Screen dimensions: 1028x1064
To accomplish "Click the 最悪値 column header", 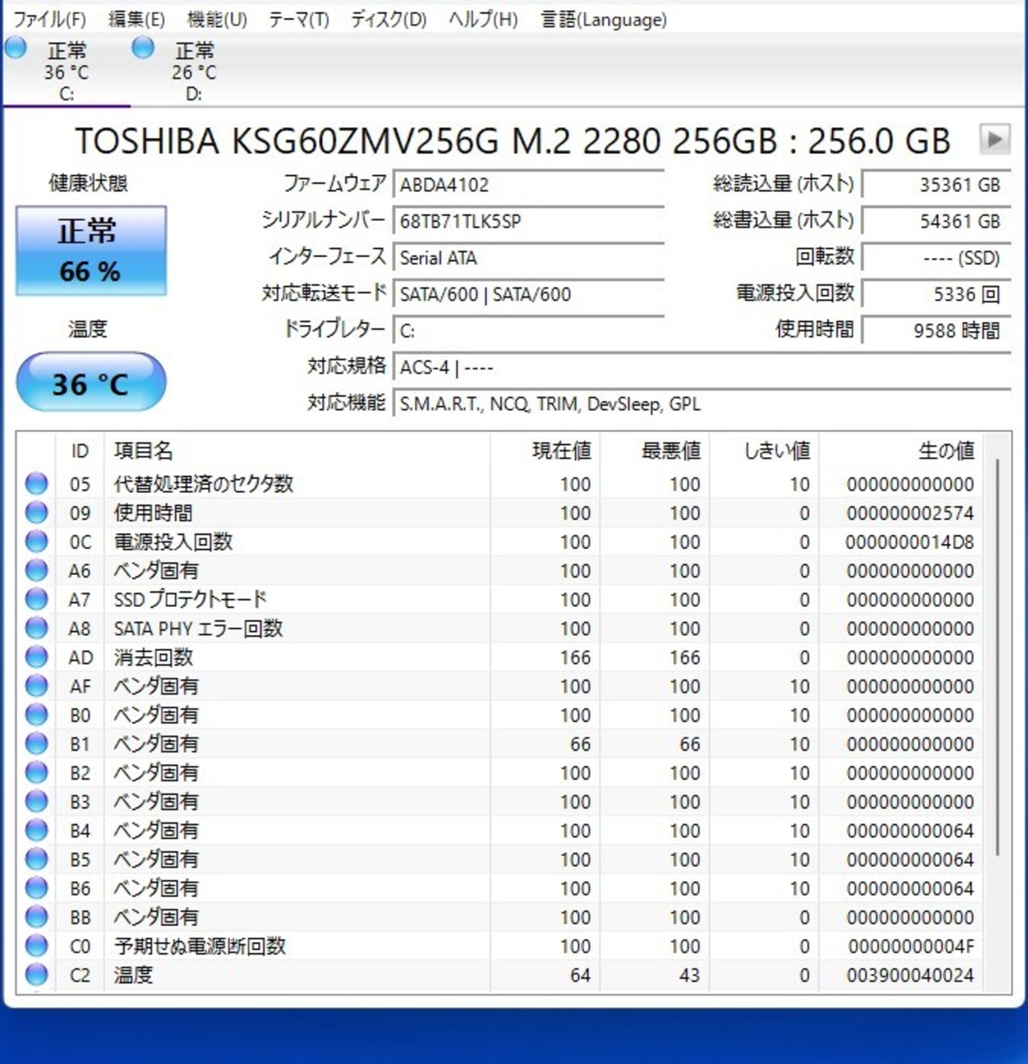I will click(x=655, y=450).
